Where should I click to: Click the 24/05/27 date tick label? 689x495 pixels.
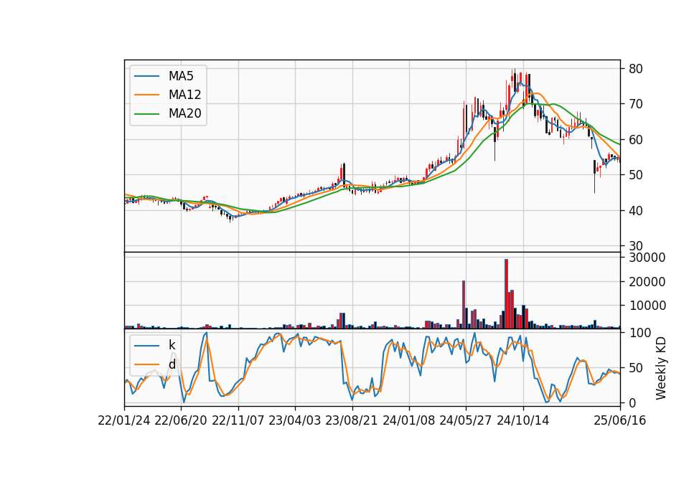pyautogui.click(x=466, y=420)
